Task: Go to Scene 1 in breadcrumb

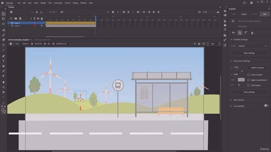Action: pos(25,44)
